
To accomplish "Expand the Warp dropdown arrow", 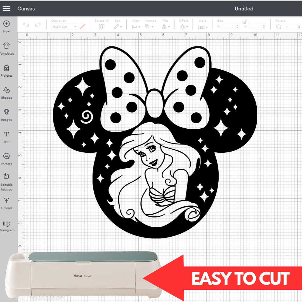I will [x=207, y=27].
